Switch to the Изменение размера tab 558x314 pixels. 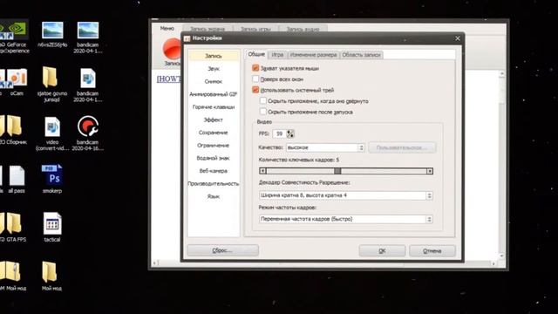313,55
